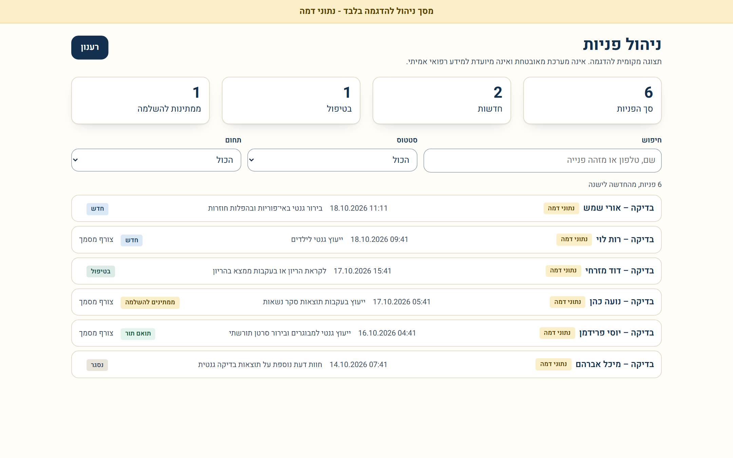The height and width of the screenshot is (458, 733).
Task: Open the request row for יוסי פרידמן
Action: coord(366,333)
